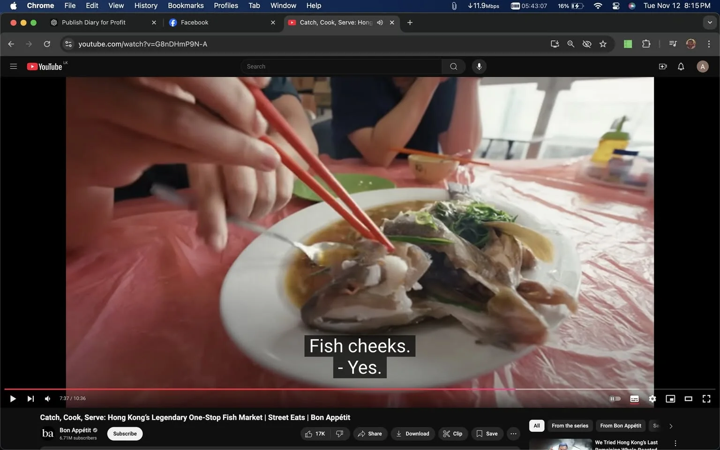
Task: Expand the tab search dropdown
Action: click(709, 22)
